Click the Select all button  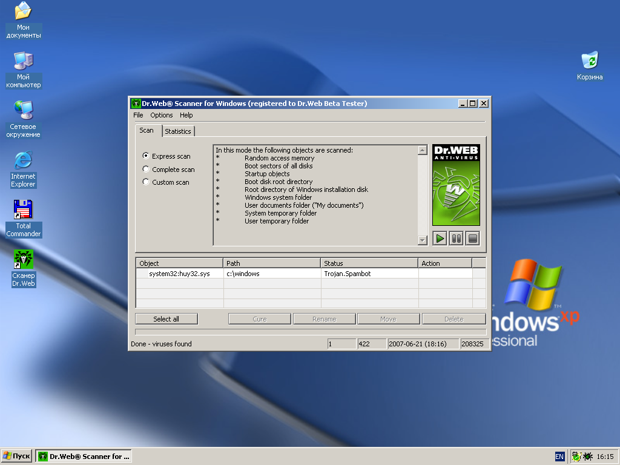pos(167,319)
